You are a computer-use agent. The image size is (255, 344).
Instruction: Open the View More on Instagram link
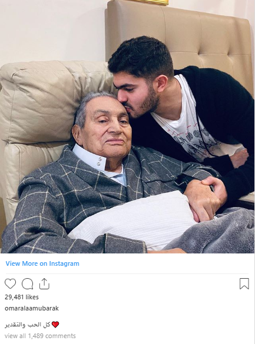click(x=42, y=263)
